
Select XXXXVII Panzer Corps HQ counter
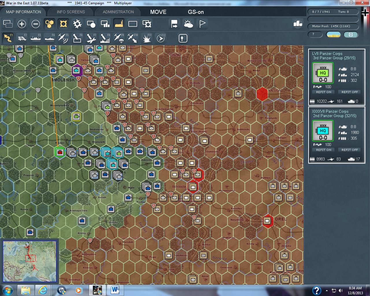tap(323, 131)
